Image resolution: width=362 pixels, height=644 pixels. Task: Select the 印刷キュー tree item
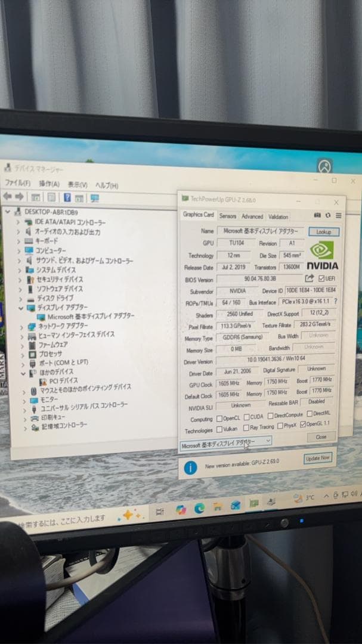pos(48,417)
